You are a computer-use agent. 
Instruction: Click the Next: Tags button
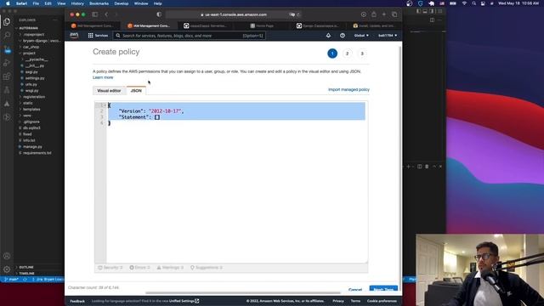click(383, 289)
